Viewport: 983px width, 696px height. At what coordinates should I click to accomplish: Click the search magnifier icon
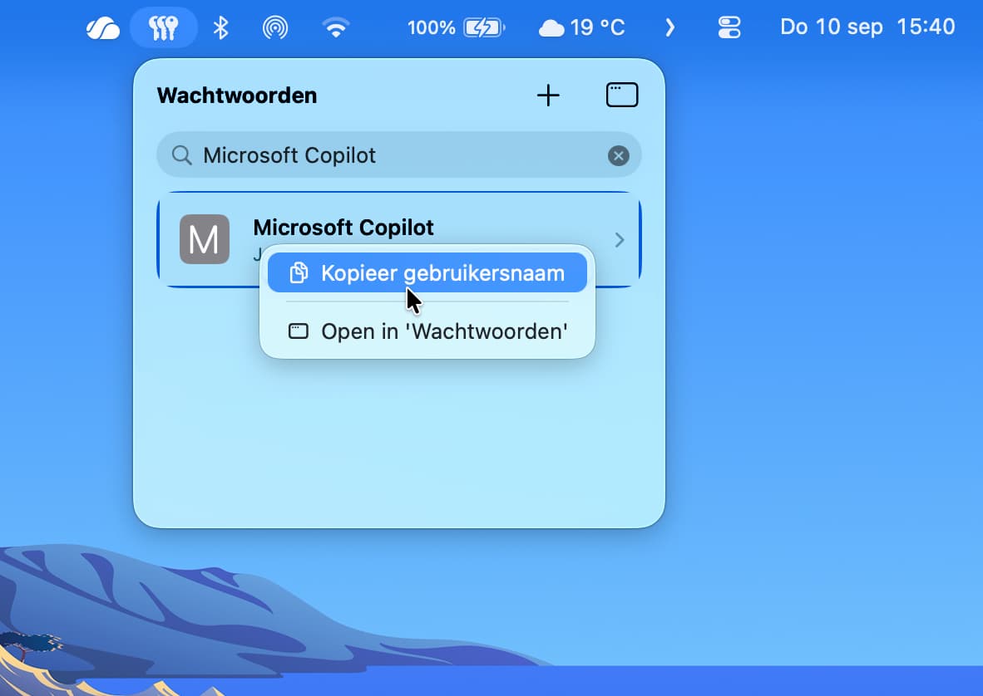(182, 155)
